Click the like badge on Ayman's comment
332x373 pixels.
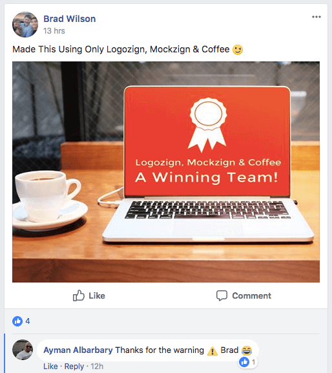[x=247, y=362]
